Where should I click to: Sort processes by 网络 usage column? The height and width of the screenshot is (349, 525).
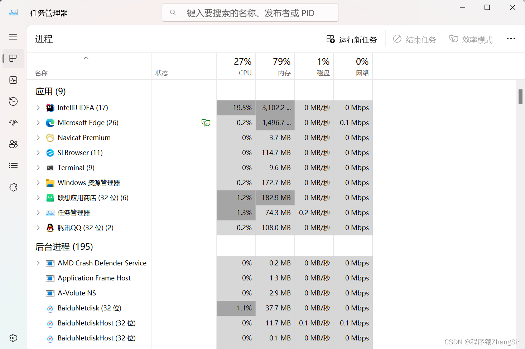(x=353, y=66)
